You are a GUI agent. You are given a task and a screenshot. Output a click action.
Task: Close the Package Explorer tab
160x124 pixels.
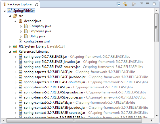(36, 4)
